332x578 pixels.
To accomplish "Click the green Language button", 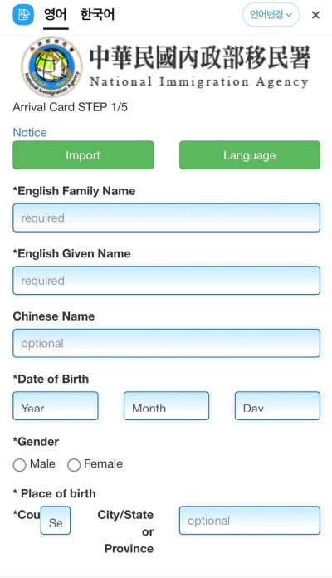I will (x=250, y=155).
